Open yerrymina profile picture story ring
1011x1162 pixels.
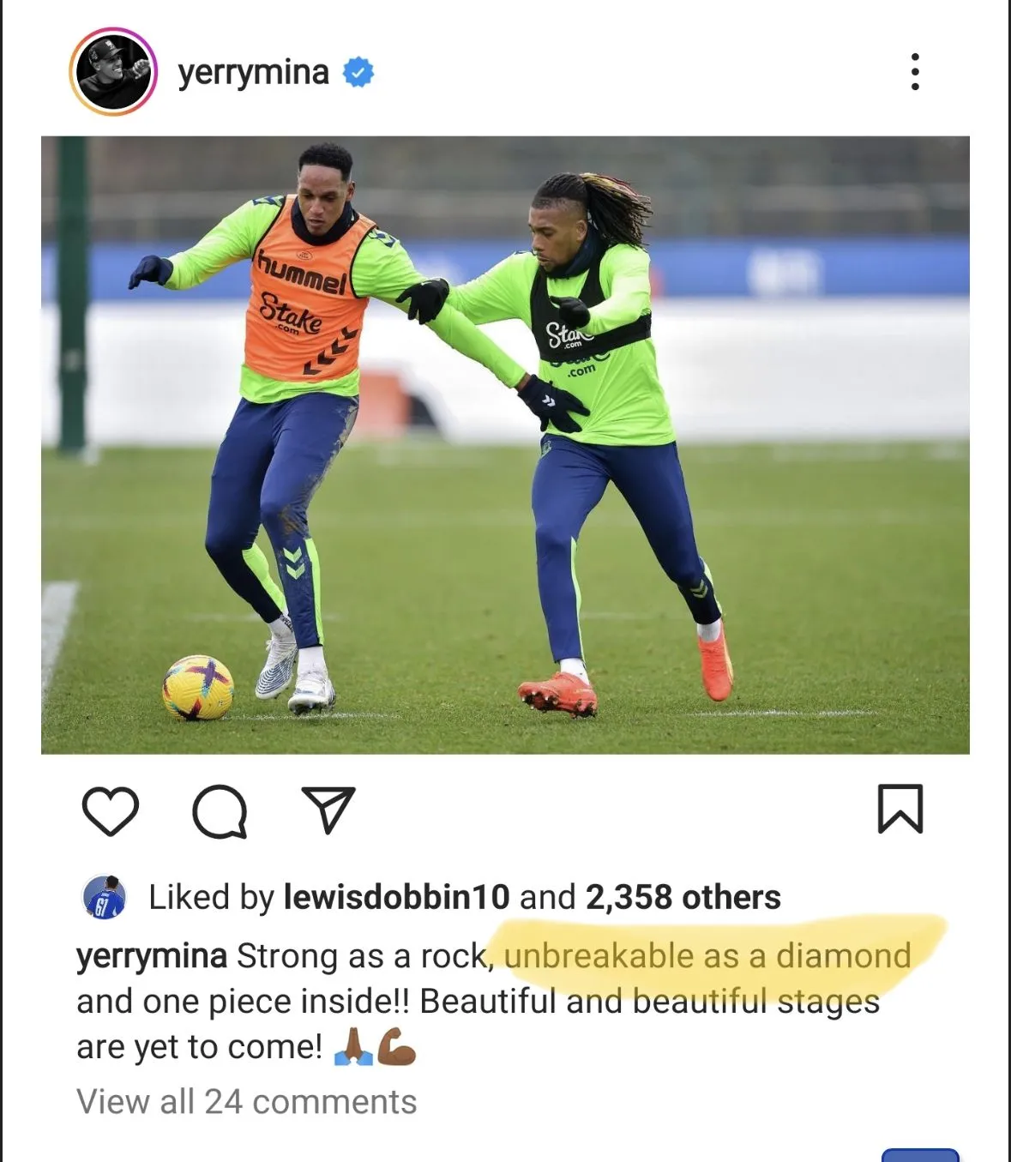(113, 71)
